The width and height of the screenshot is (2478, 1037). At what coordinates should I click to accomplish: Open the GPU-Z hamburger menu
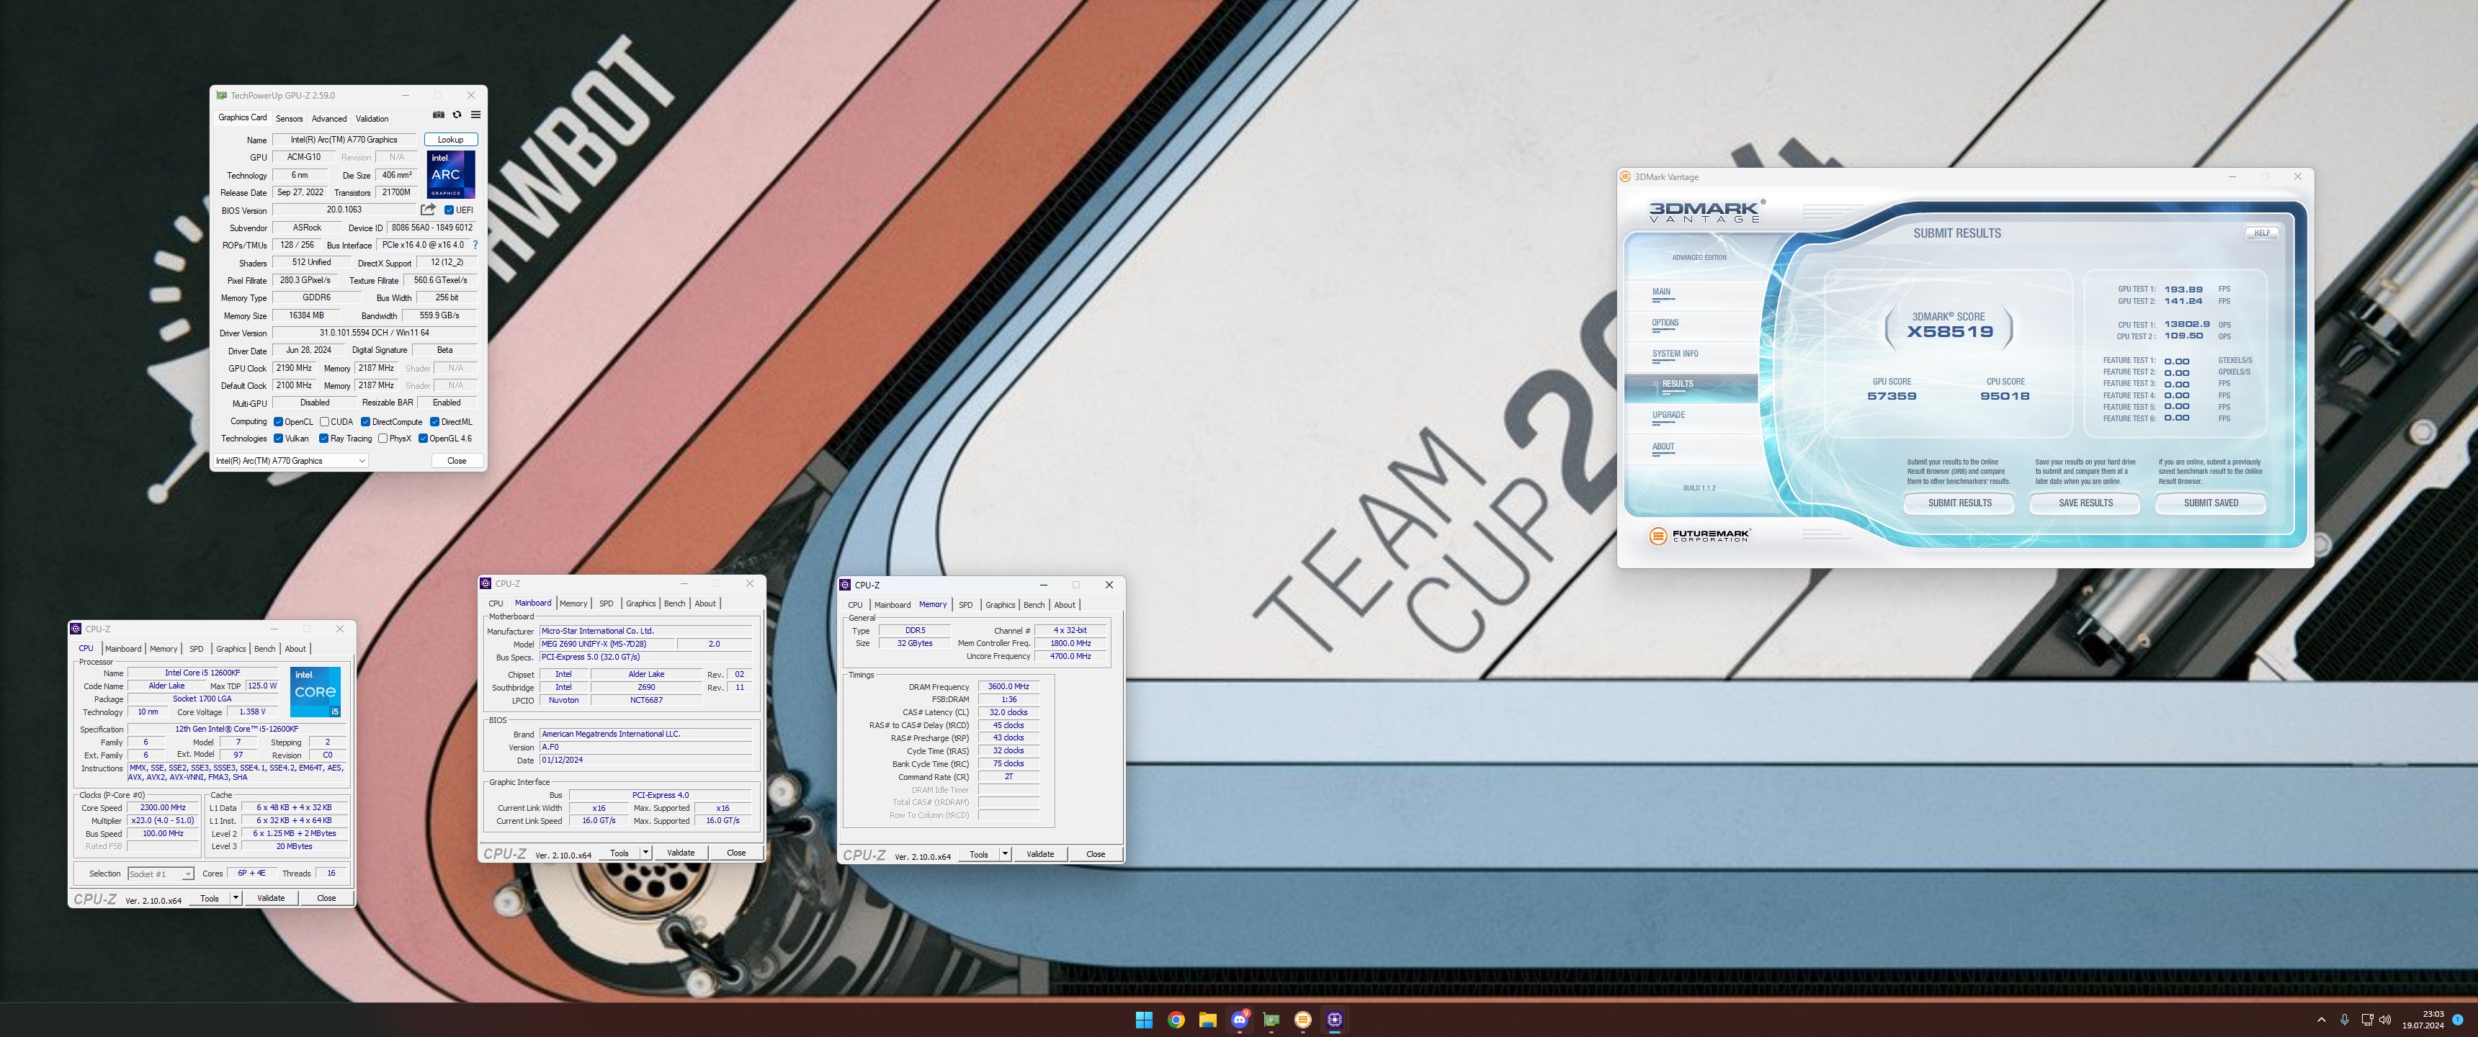pyautogui.click(x=475, y=115)
